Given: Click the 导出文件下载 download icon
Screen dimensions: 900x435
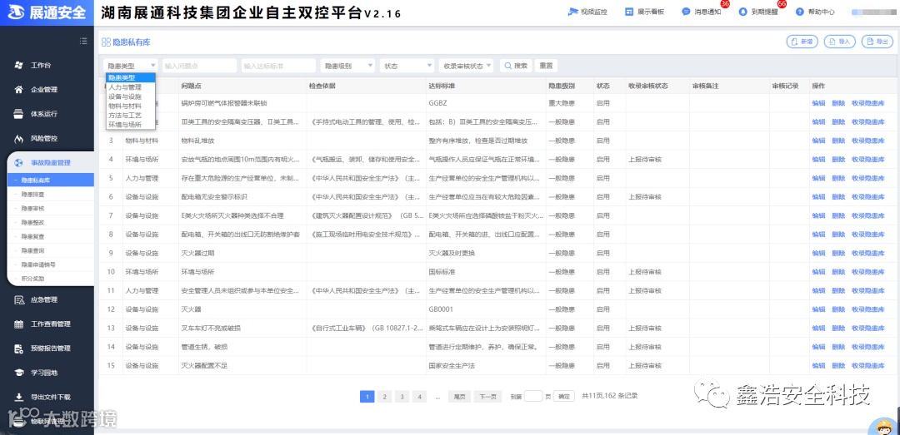Looking at the screenshot, I should (x=18, y=397).
